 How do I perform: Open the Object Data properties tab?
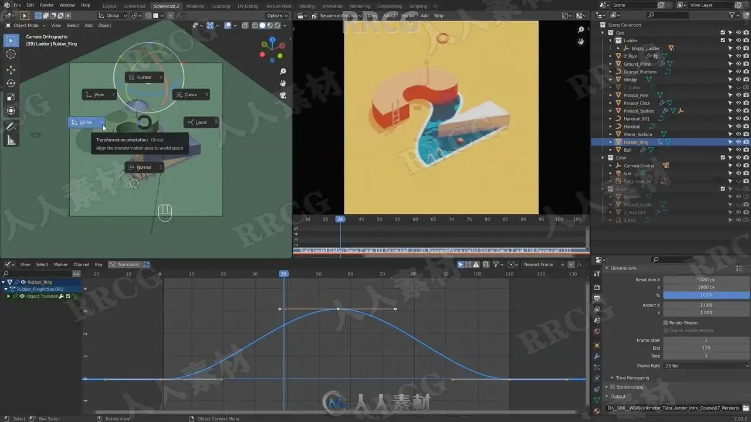point(597,400)
